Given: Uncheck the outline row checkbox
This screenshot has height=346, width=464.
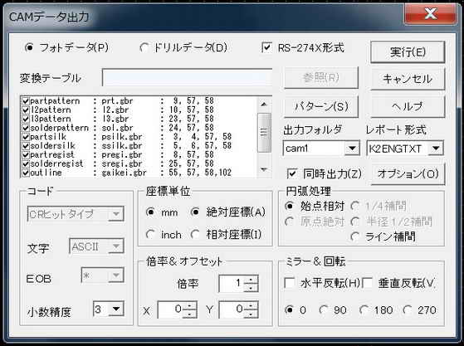Looking at the screenshot, I should pyautogui.click(x=26, y=173).
